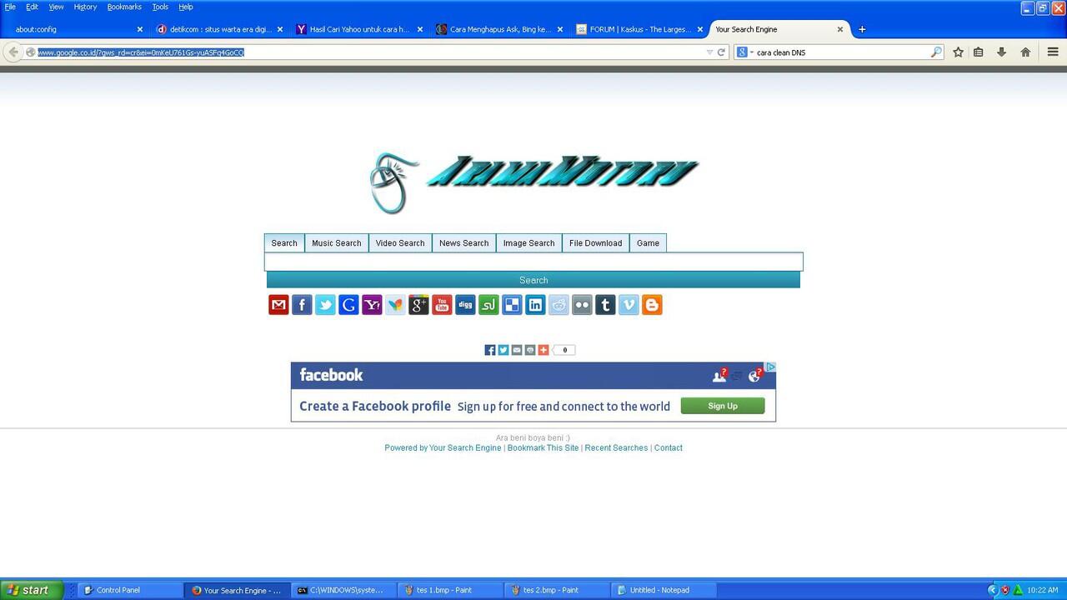This screenshot has width=1067, height=600.
Task: Open the StumbleUpon shortcut icon
Action: tap(488, 305)
